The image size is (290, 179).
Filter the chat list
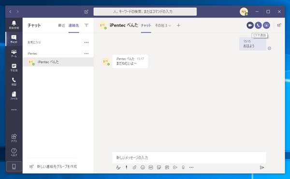point(87,25)
